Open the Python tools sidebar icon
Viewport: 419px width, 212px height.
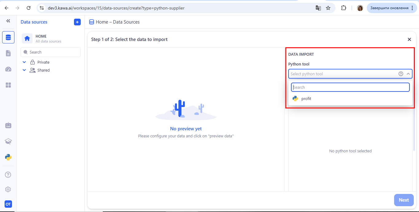tap(8, 157)
